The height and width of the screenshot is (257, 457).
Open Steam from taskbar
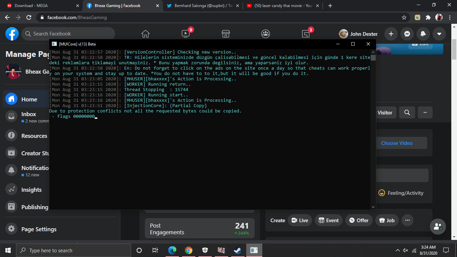click(238, 250)
